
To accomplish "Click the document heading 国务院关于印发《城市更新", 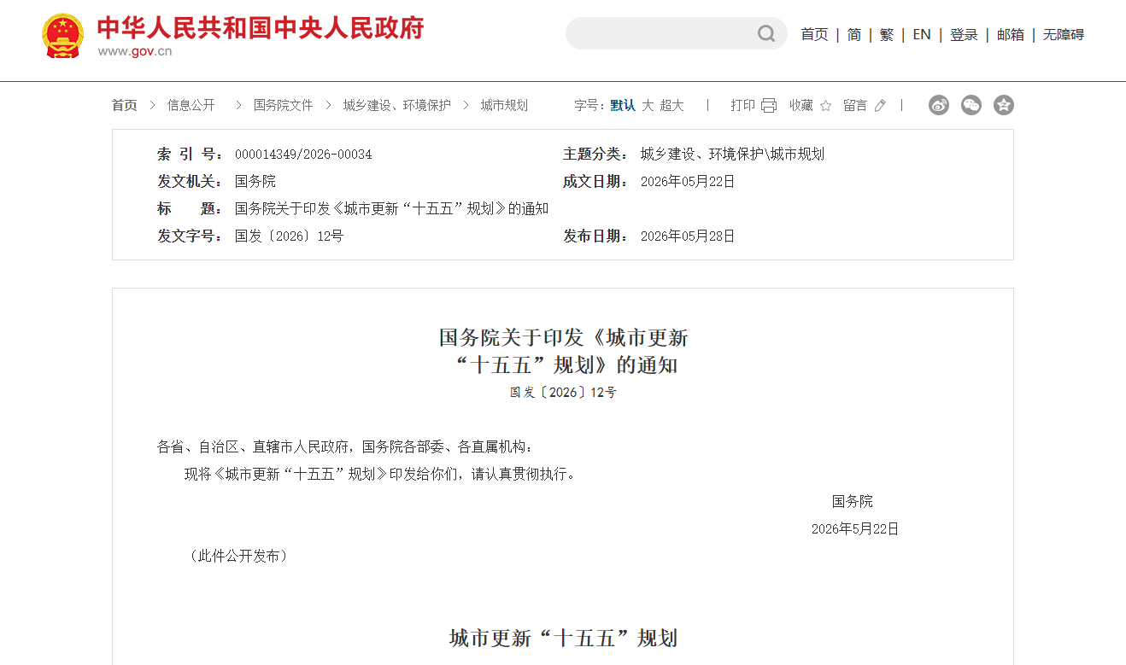I will (x=563, y=337).
